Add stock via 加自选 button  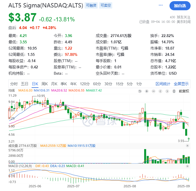coord(180,6)
